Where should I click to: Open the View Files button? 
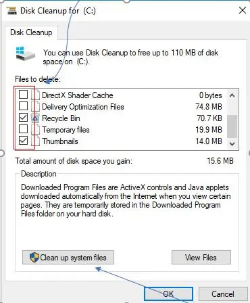click(201, 258)
